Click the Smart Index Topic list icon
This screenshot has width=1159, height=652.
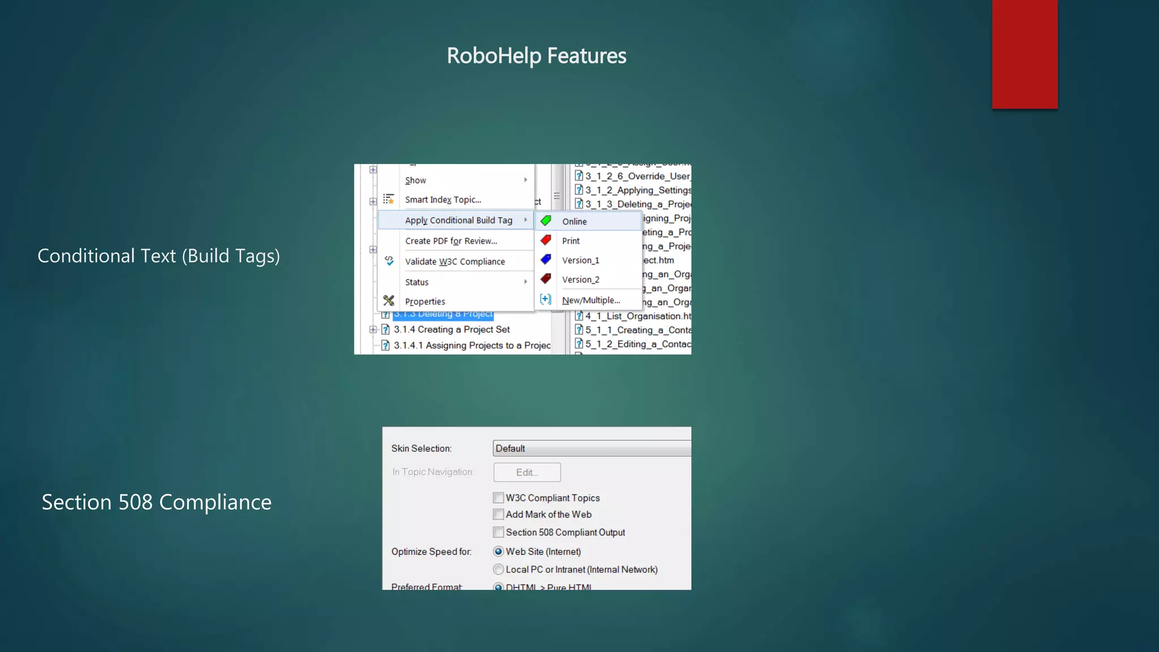point(388,199)
